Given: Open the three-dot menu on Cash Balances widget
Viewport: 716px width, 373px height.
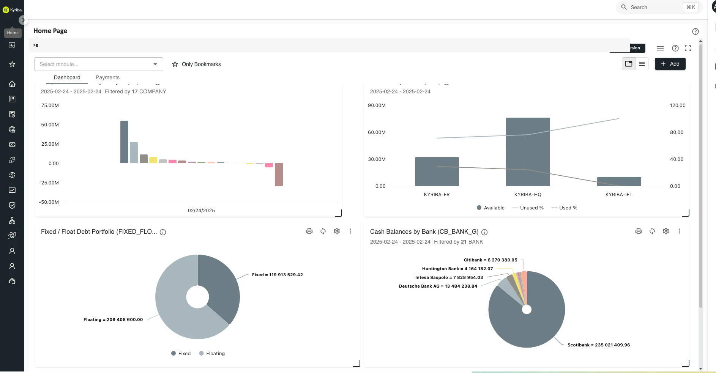Looking at the screenshot, I should point(680,231).
